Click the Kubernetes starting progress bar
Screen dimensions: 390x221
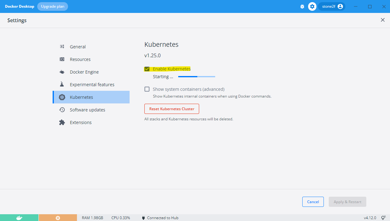click(x=197, y=77)
